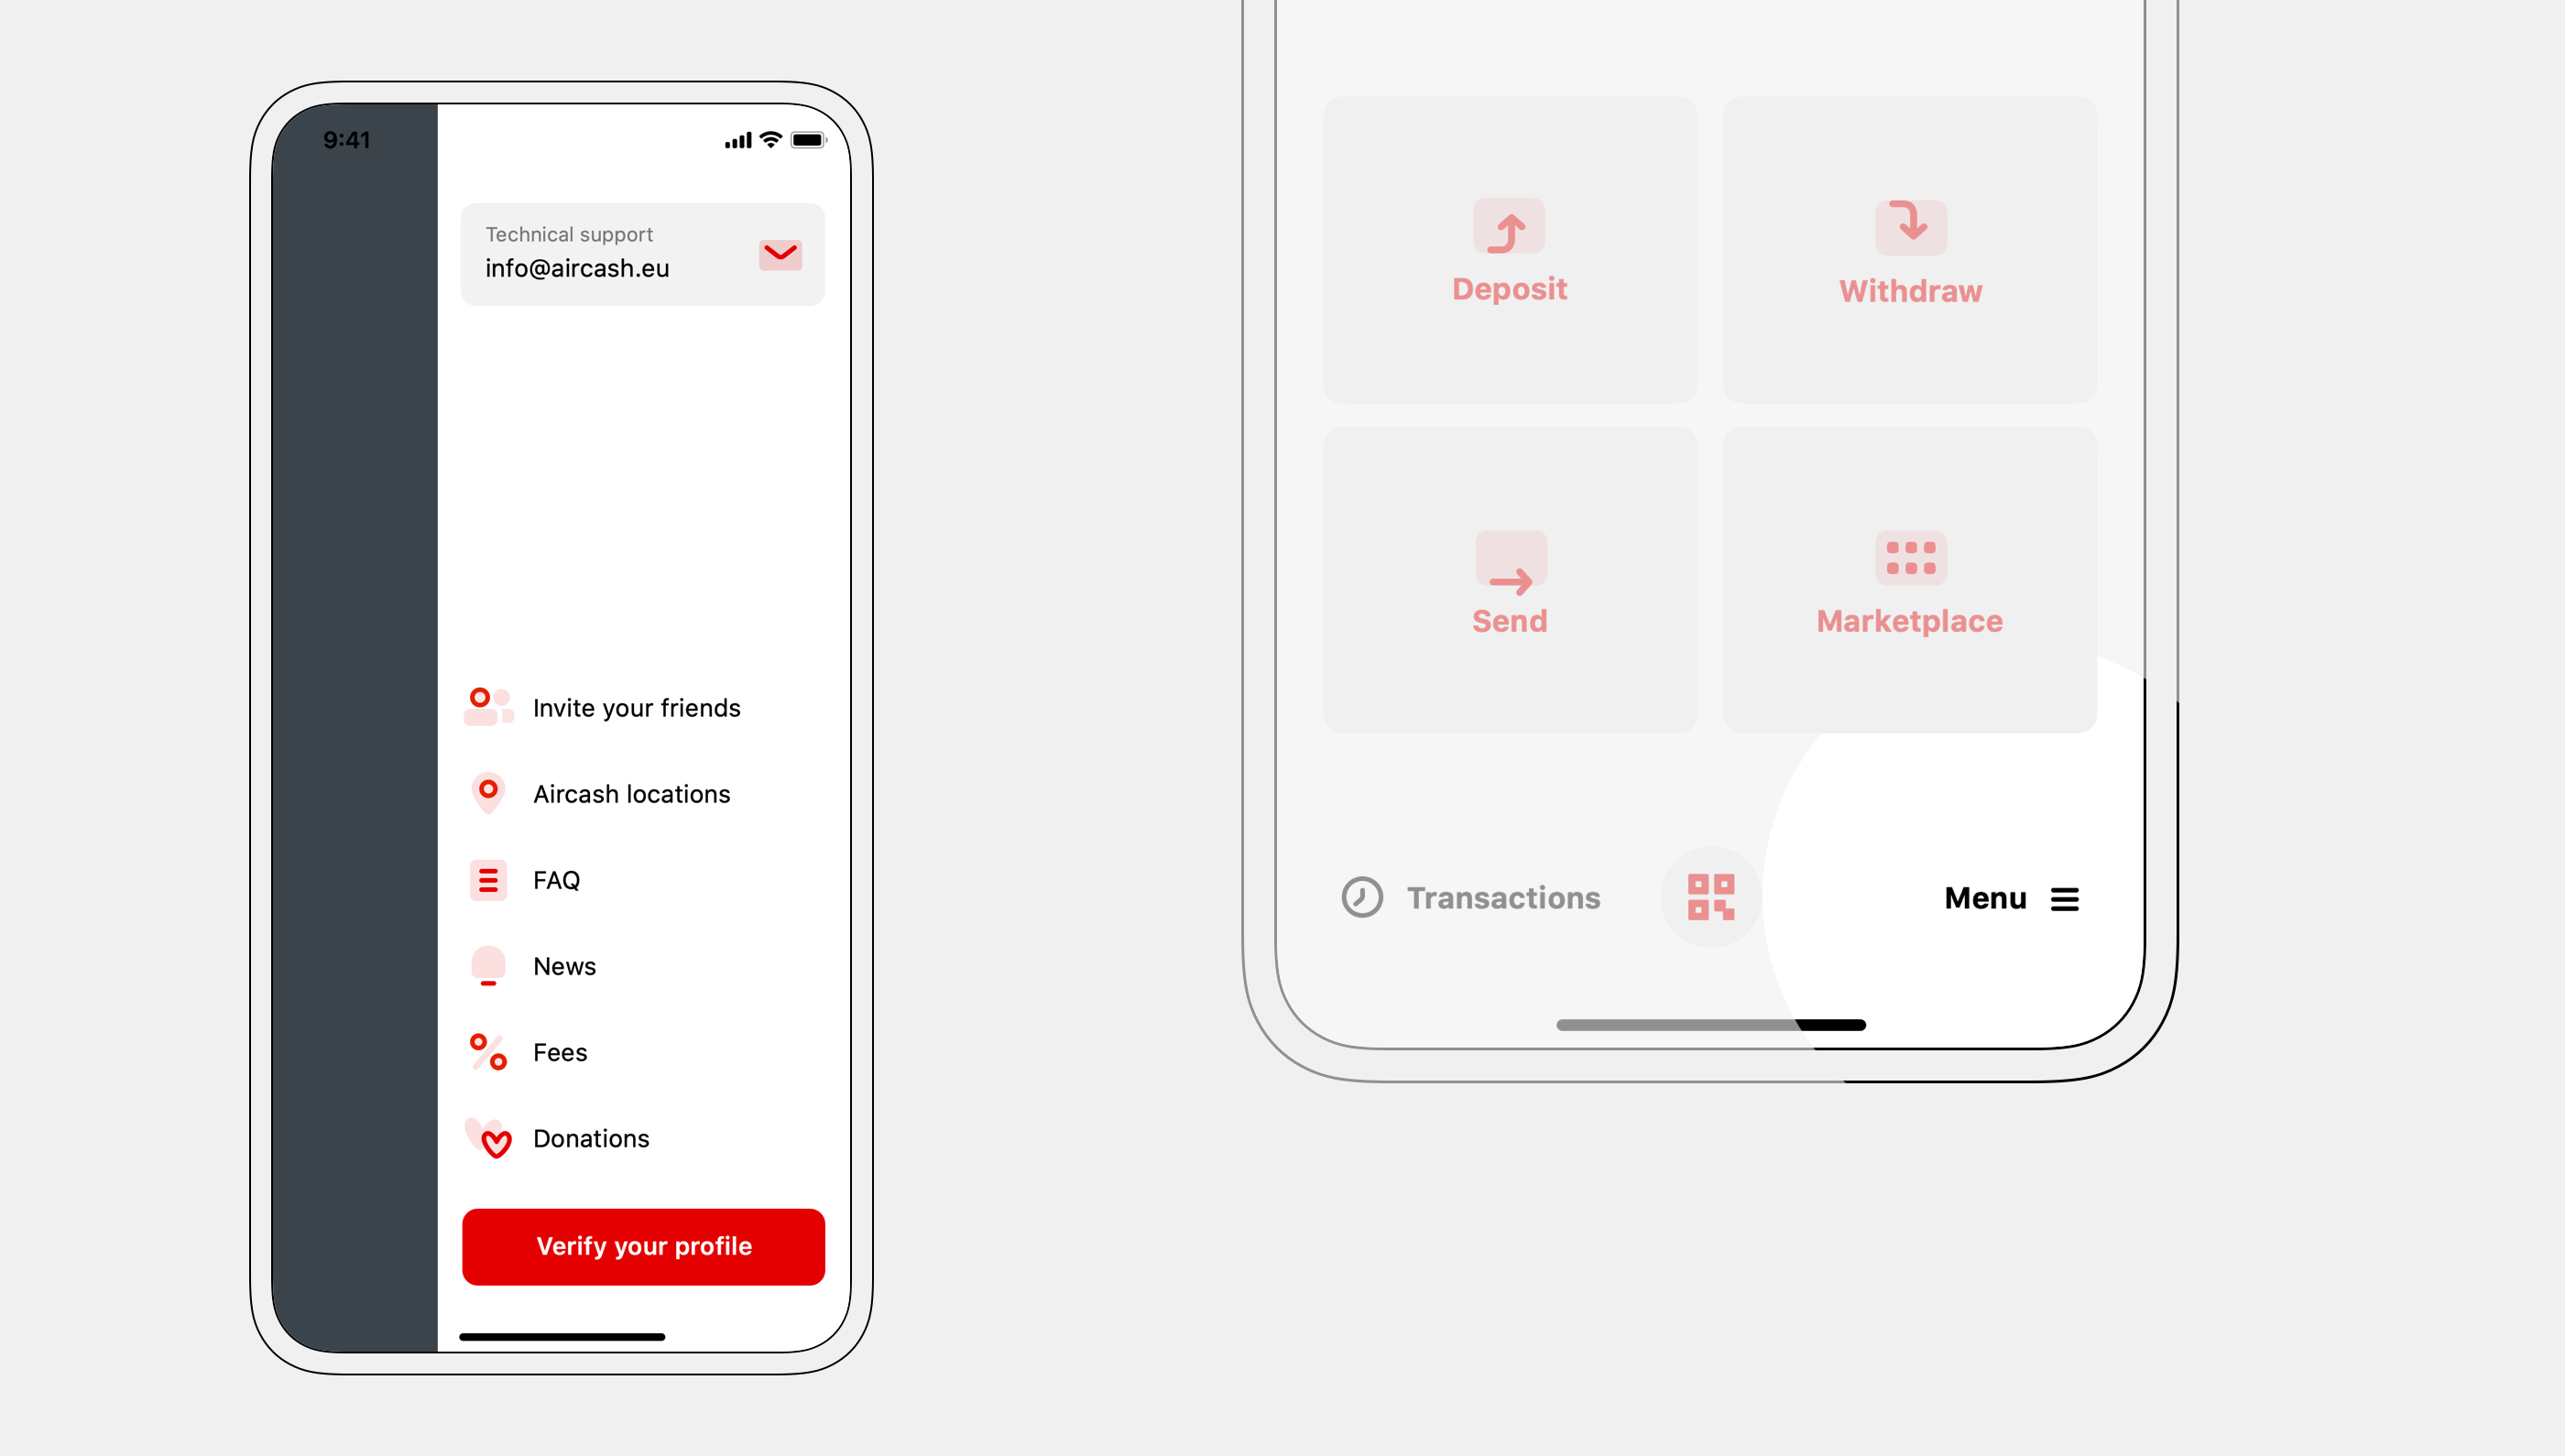Open the Marketplace icon

(x=1908, y=560)
